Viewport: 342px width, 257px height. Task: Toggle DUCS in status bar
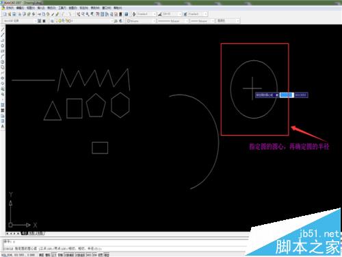tap(89, 255)
